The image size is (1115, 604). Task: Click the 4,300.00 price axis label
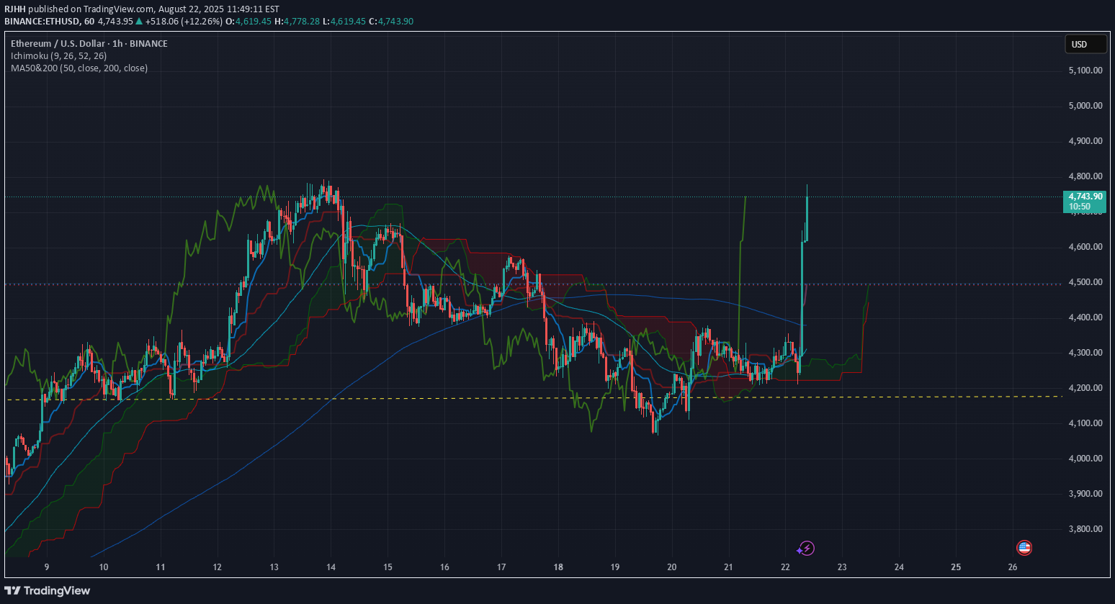[1085, 353]
